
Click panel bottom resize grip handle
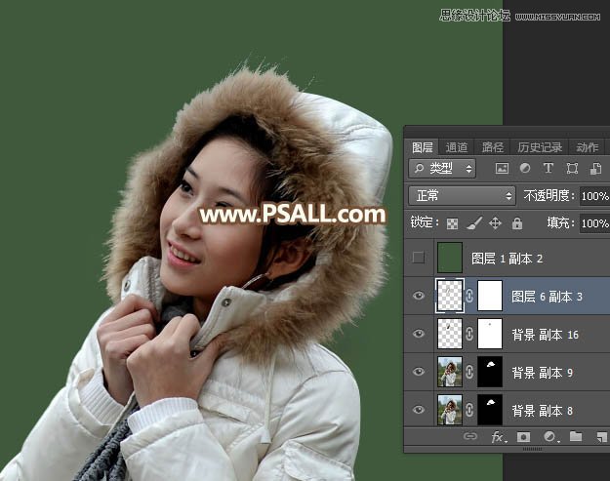[x=532, y=449]
